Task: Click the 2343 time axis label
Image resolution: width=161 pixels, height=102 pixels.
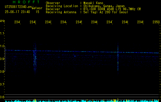Action: point(48,22)
